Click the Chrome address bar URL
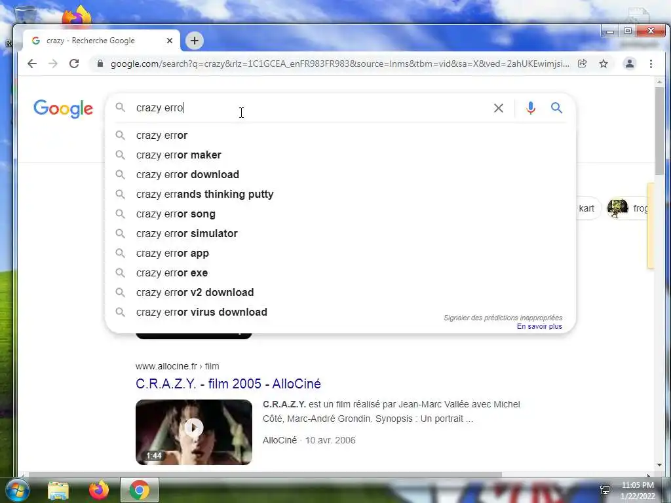The height and width of the screenshot is (503, 671). click(340, 64)
